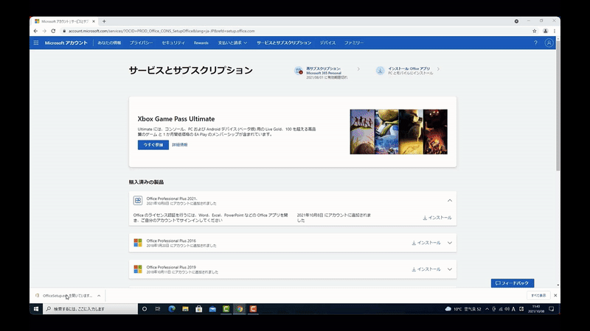Open the orange app on the taskbar

coord(253,309)
